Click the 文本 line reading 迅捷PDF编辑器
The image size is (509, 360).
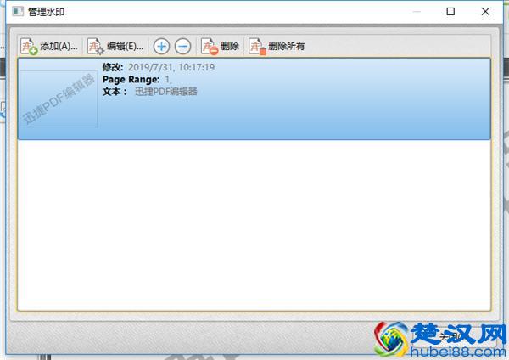[149, 91]
